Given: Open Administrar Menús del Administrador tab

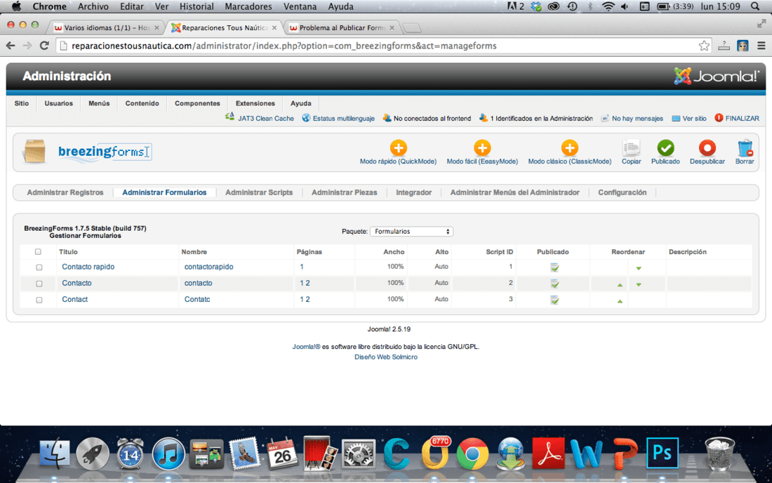Looking at the screenshot, I should (514, 192).
